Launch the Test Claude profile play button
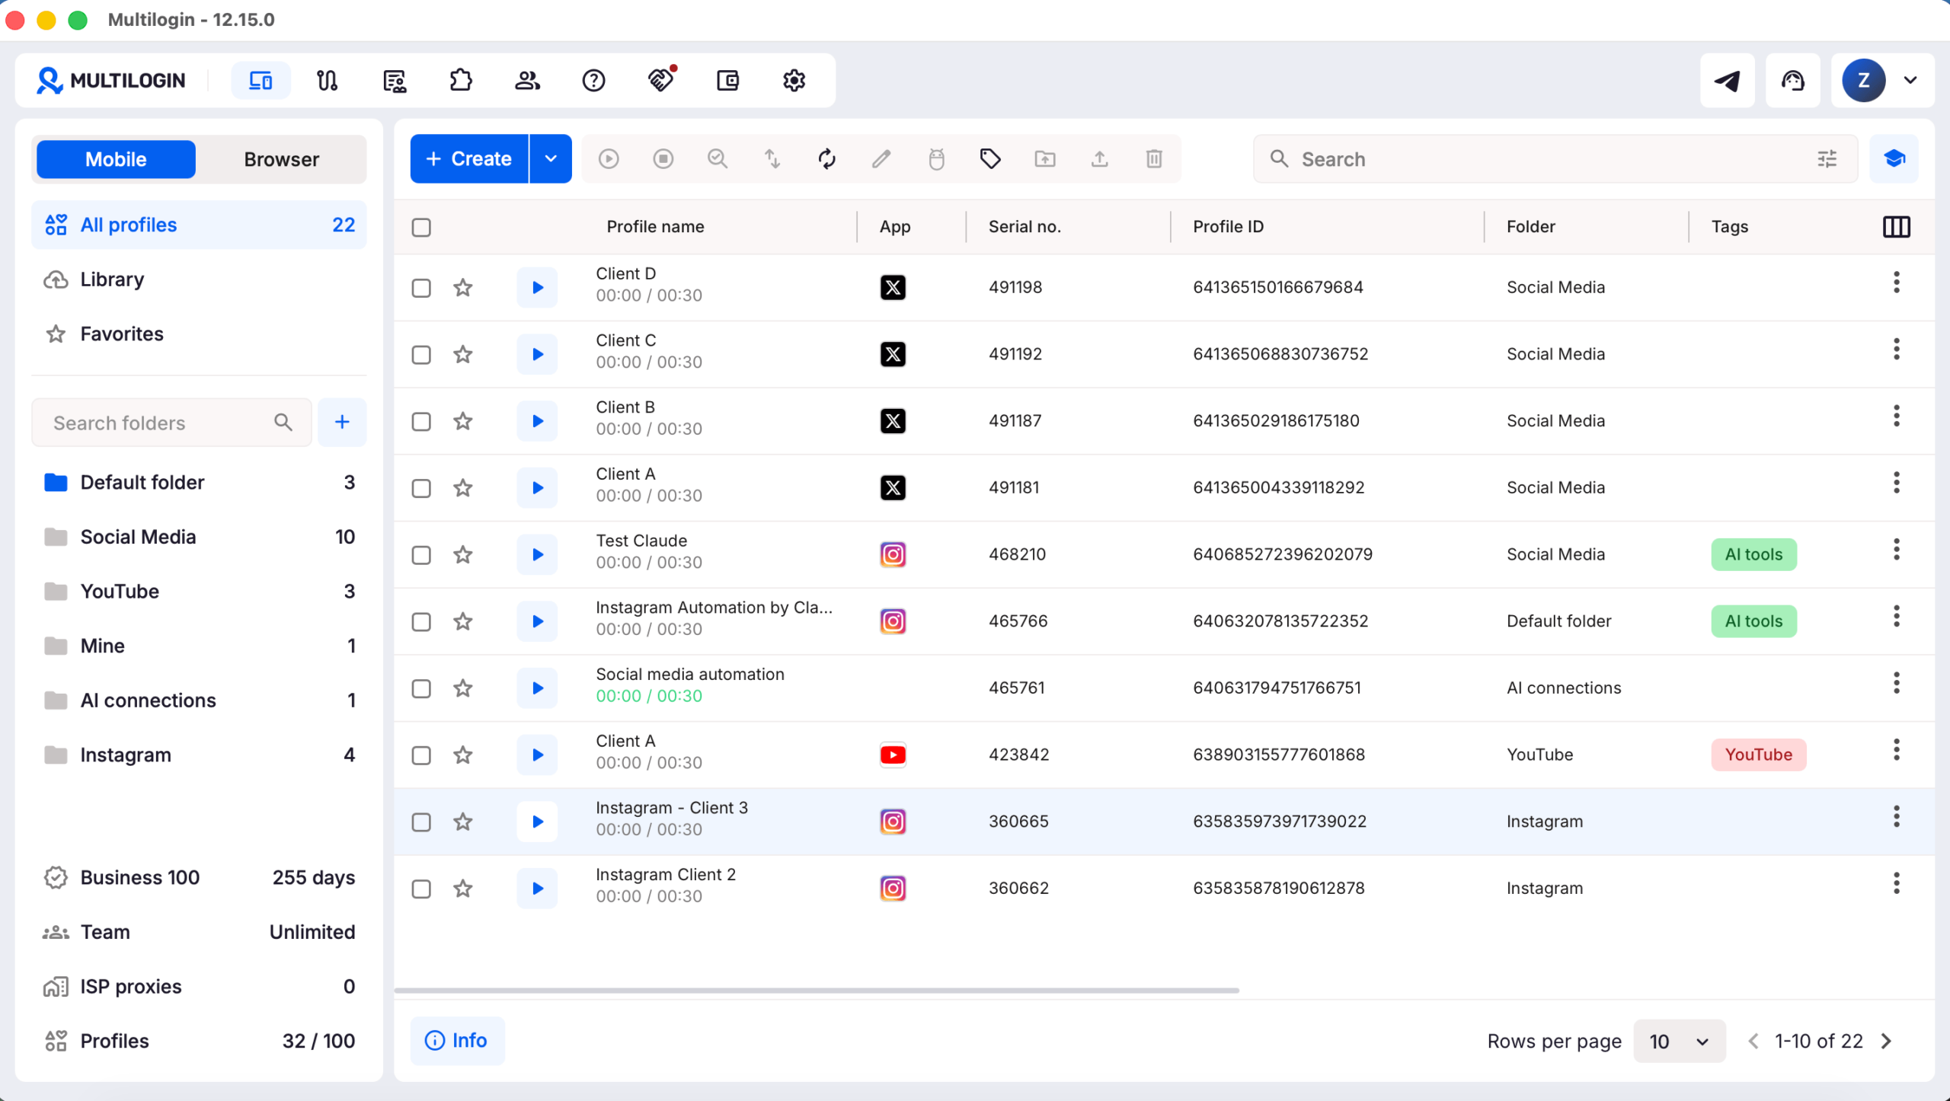 (537, 554)
